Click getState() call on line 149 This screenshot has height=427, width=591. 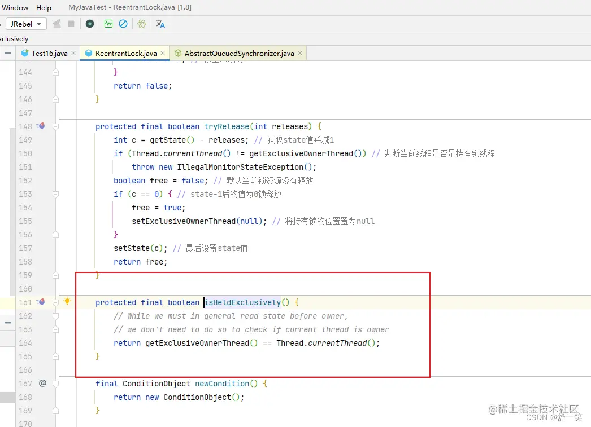172,140
